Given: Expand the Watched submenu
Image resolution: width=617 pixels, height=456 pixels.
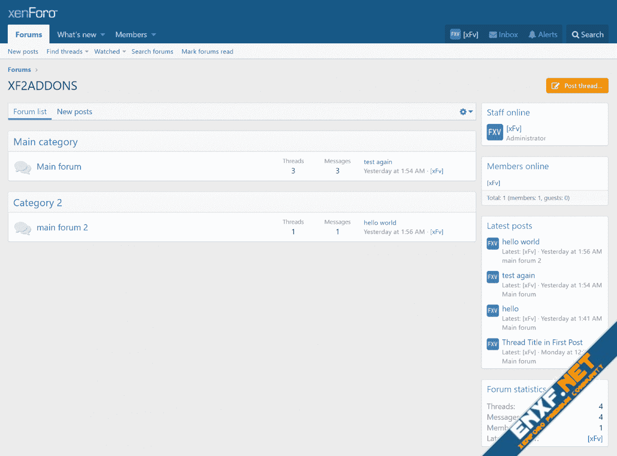Looking at the screenshot, I should pos(124,52).
